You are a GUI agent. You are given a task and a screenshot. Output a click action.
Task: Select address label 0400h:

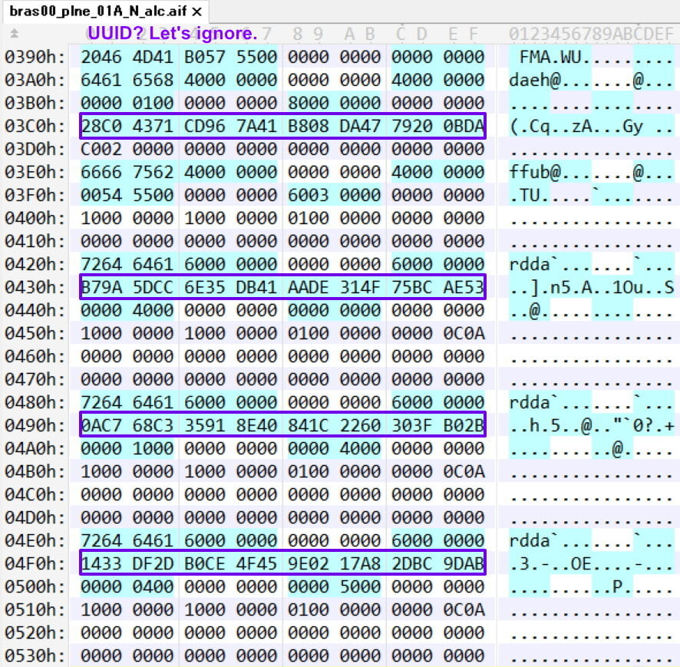(x=35, y=218)
